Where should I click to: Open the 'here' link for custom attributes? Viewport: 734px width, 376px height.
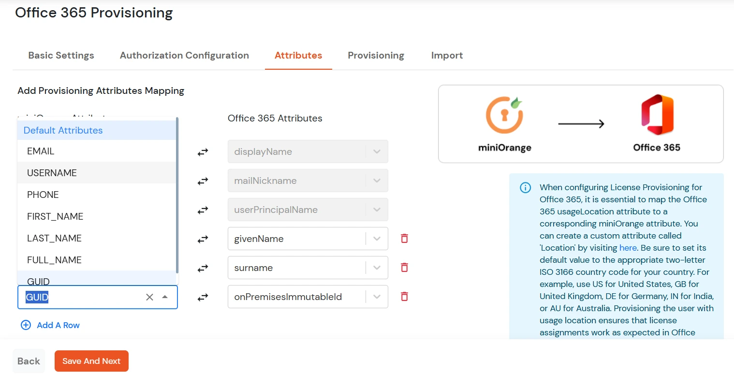[x=627, y=247]
